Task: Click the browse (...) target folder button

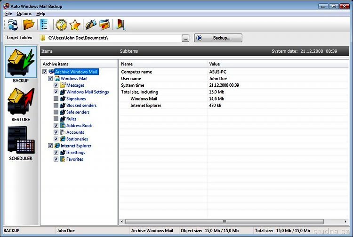Action: [185, 38]
